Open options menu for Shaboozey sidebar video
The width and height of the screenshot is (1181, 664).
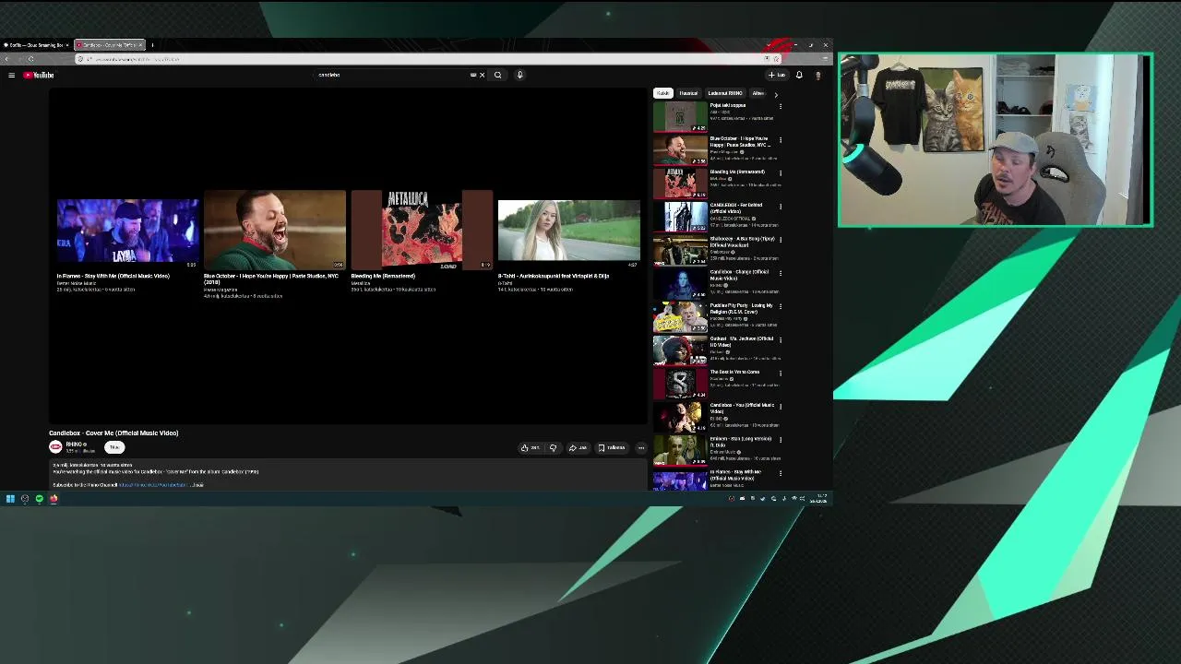point(781,239)
